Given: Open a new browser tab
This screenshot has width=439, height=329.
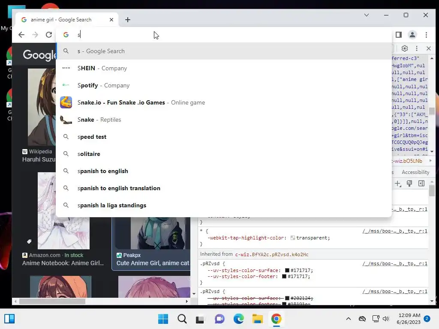Looking at the screenshot, I should coord(128,20).
